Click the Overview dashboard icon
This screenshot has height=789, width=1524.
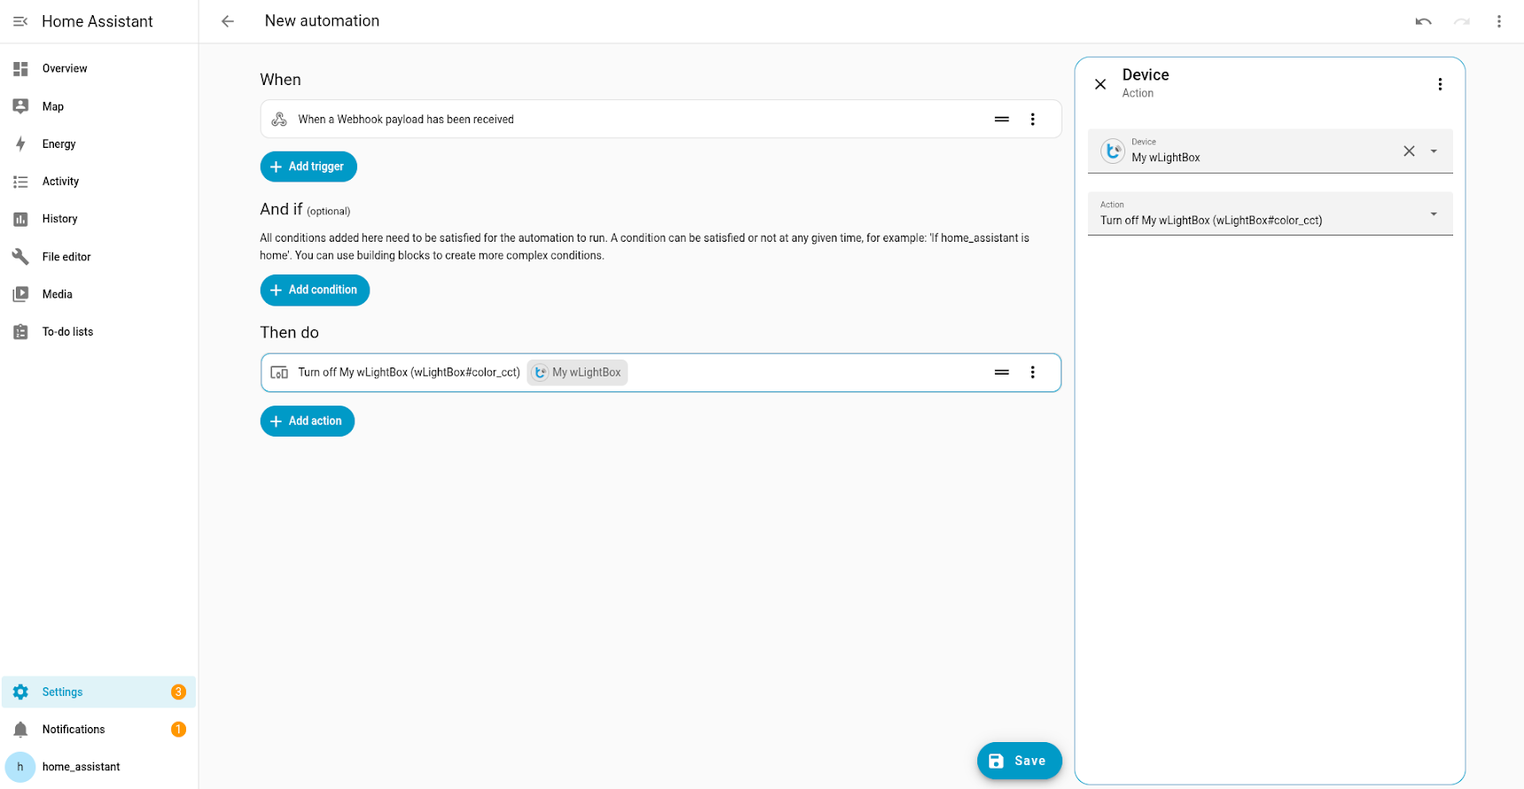(x=20, y=68)
